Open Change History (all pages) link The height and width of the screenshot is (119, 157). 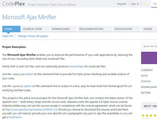33,36
